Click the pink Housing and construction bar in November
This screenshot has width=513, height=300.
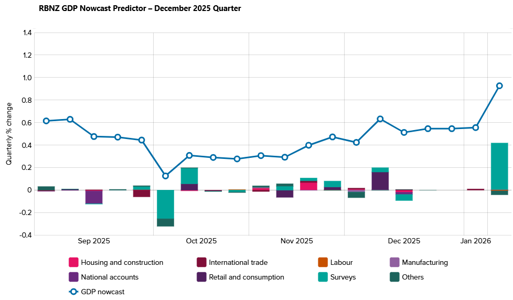pos(308,186)
